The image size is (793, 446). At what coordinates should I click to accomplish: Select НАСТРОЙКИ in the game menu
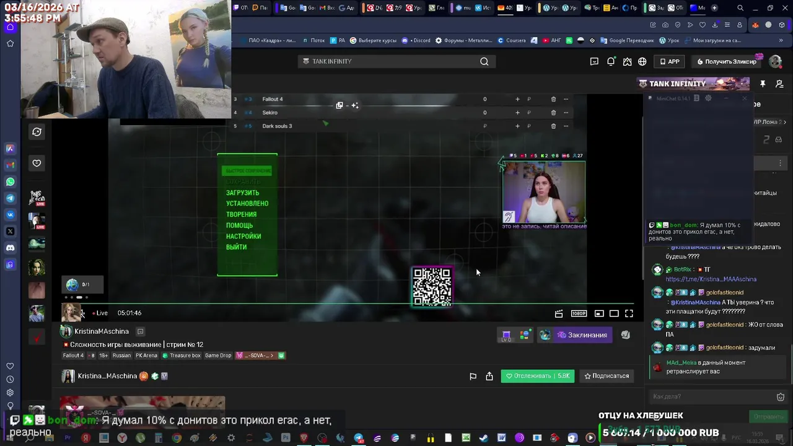coord(243,236)
